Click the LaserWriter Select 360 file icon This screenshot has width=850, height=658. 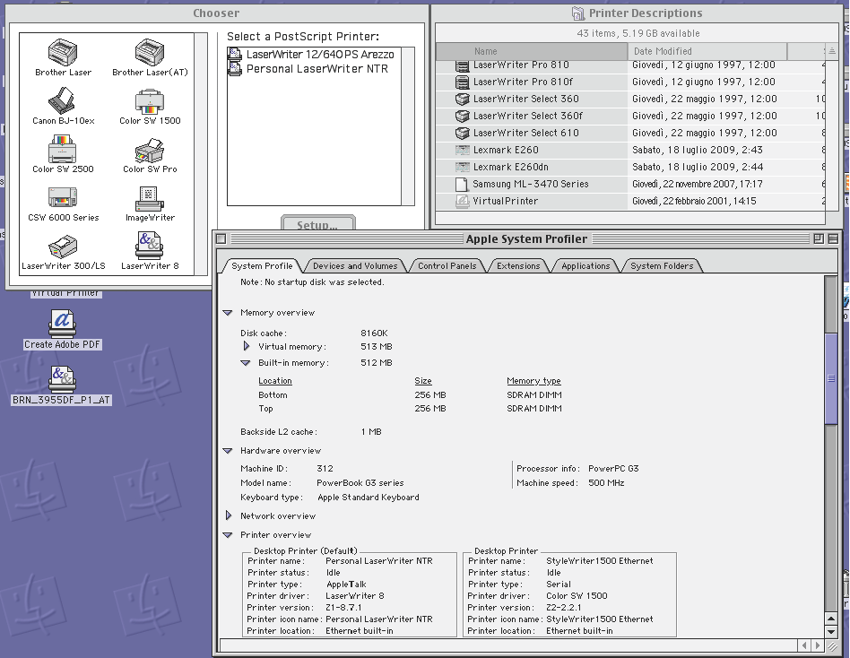pos(462,100)
